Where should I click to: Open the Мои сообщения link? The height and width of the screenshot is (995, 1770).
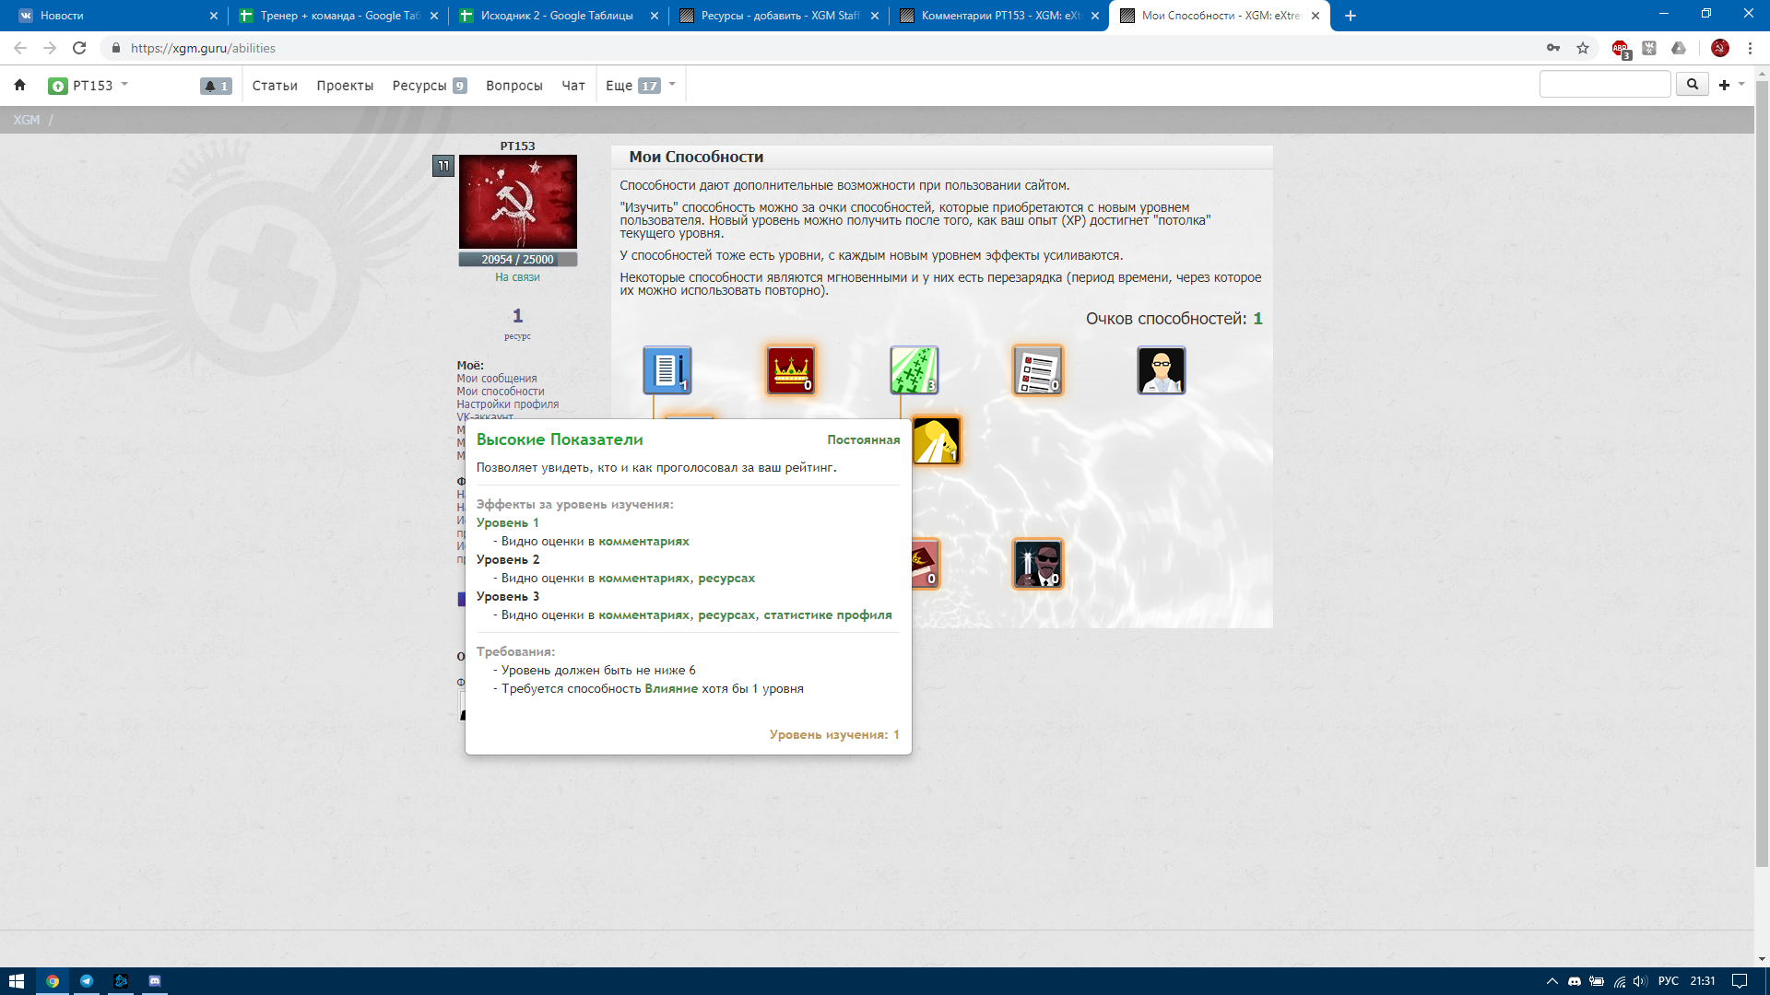point(496,379)
